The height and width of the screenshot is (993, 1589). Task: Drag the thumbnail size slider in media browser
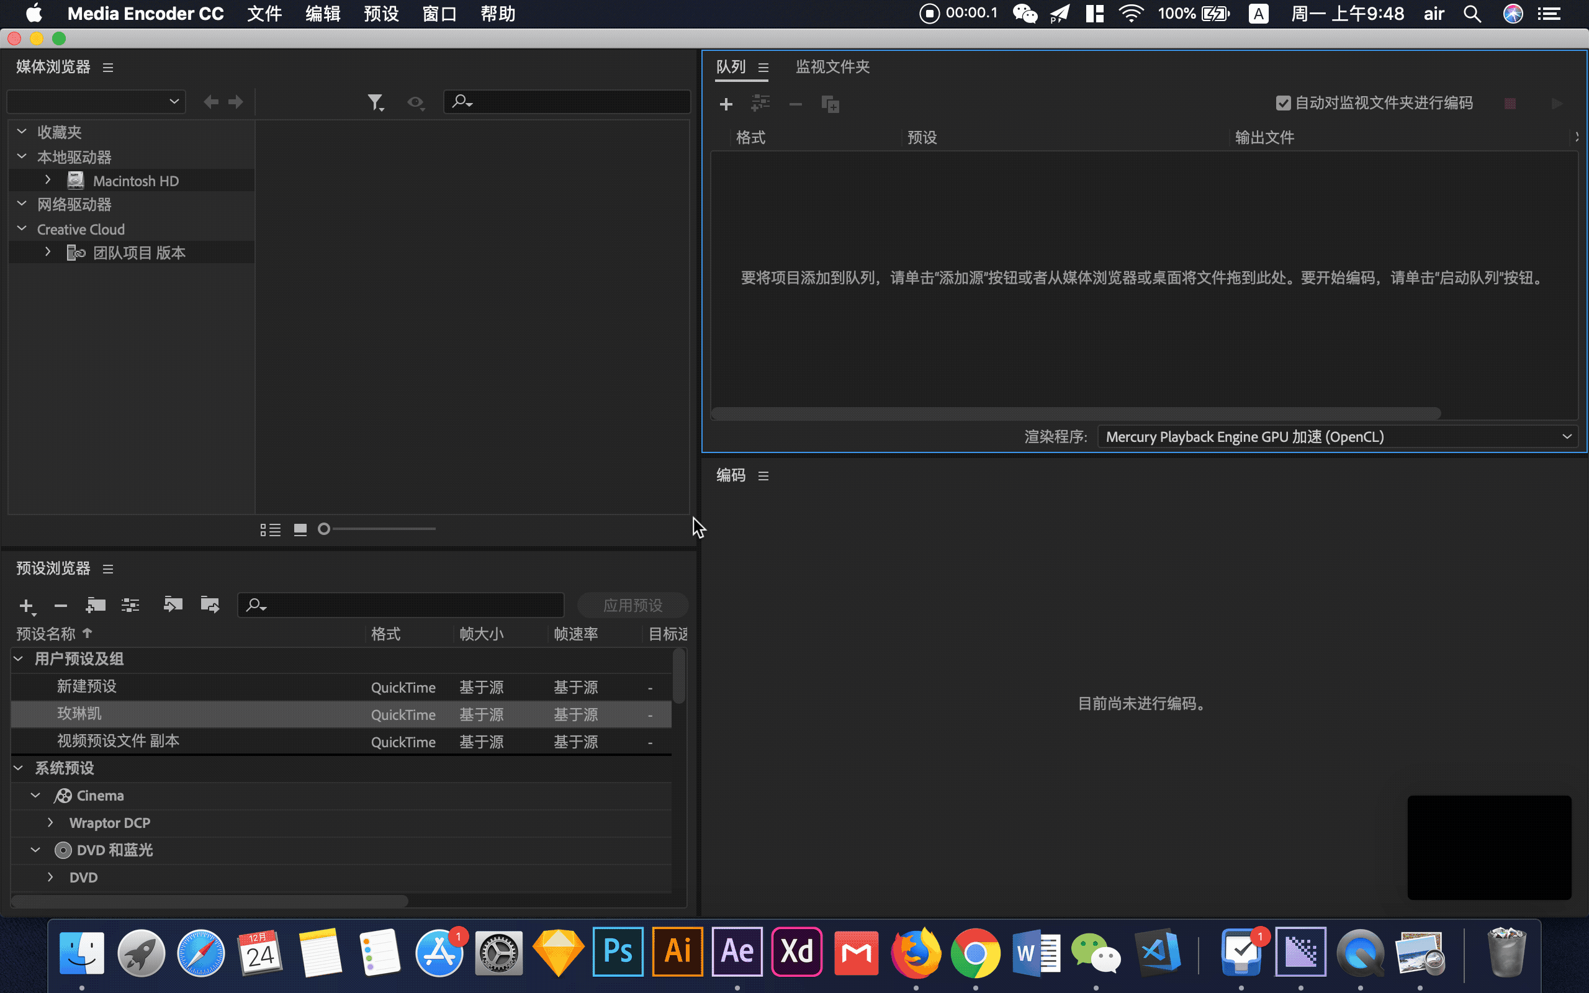point(325,529)
